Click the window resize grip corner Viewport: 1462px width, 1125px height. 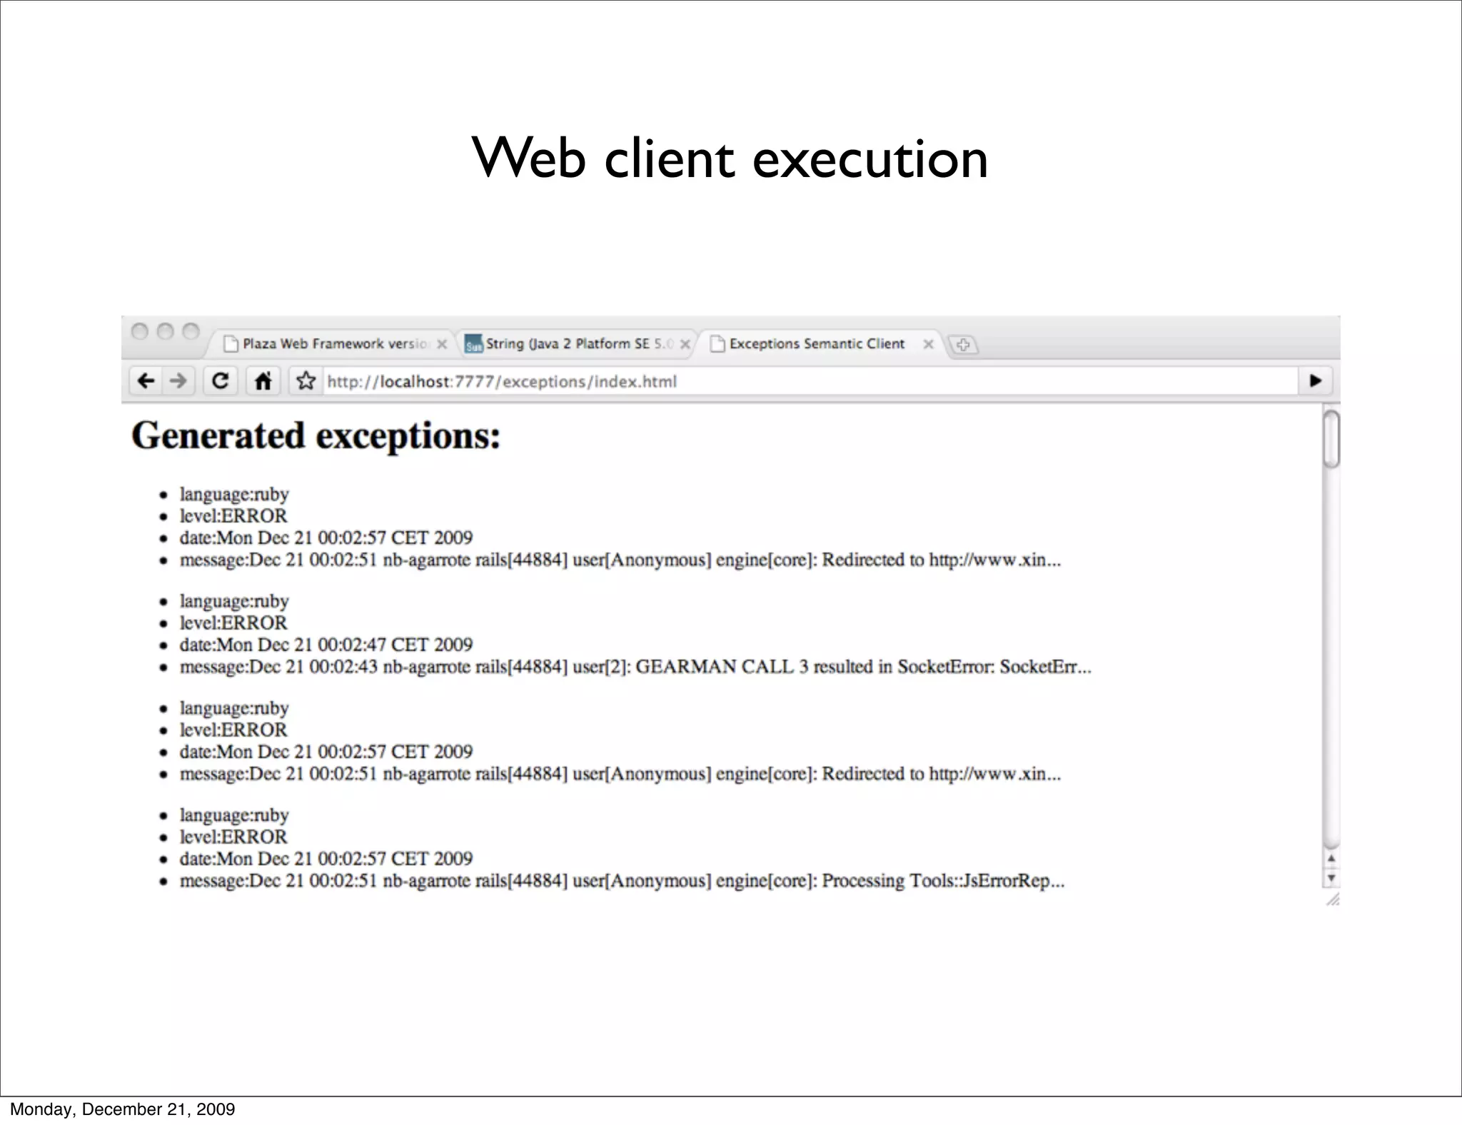tap(1332, 899)
